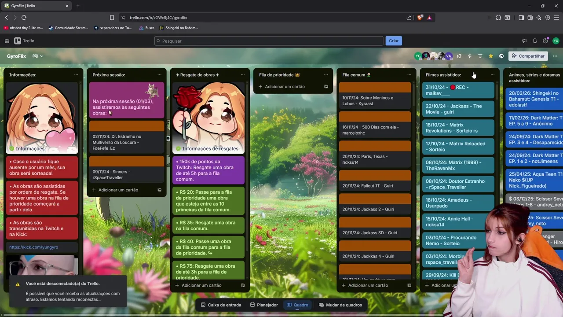Open the Informações de resgates rose card
Screen dimensions: 563x317
coord(208,118)
